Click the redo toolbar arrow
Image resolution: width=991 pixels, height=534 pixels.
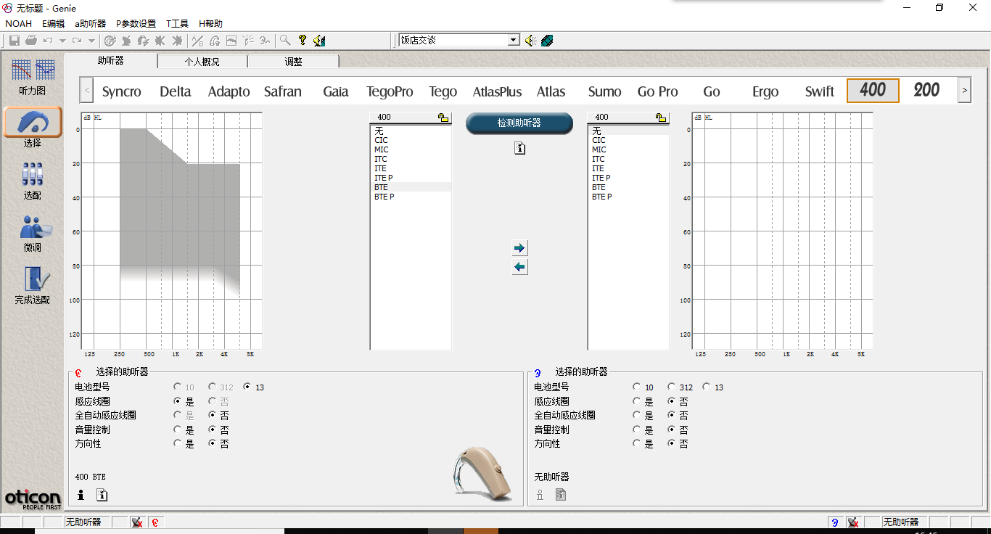[77, 41]
